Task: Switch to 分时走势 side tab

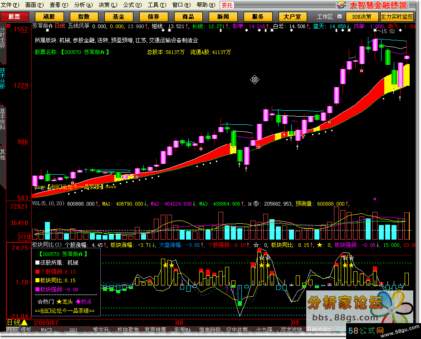Action: tap(3, 38)
